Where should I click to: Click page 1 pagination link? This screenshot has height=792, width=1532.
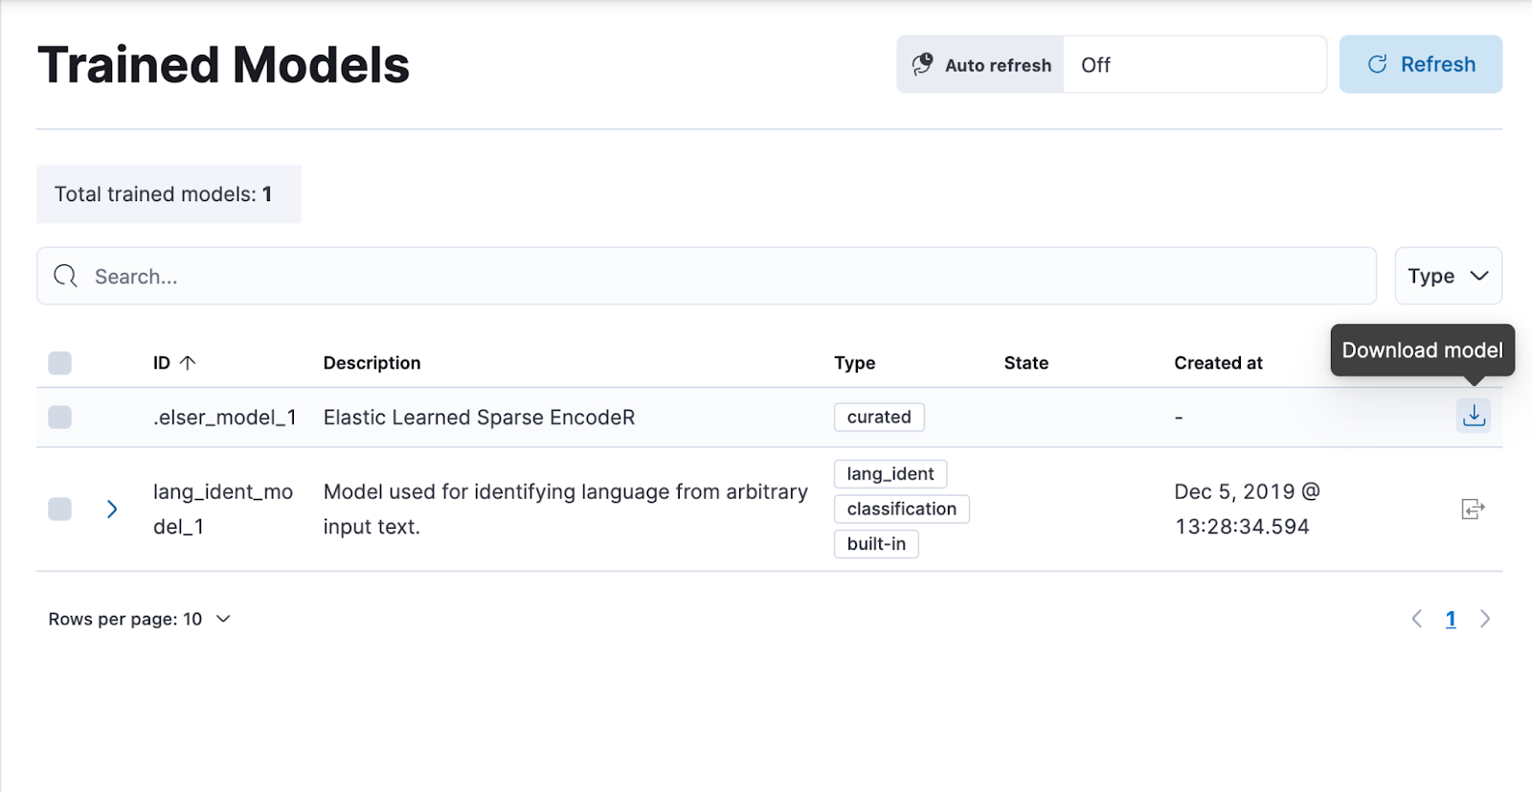[x=1451, y=619]
